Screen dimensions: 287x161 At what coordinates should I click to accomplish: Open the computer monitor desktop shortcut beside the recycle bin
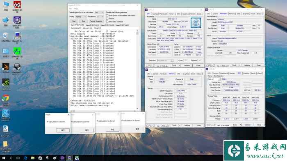[x=17, y=36]
